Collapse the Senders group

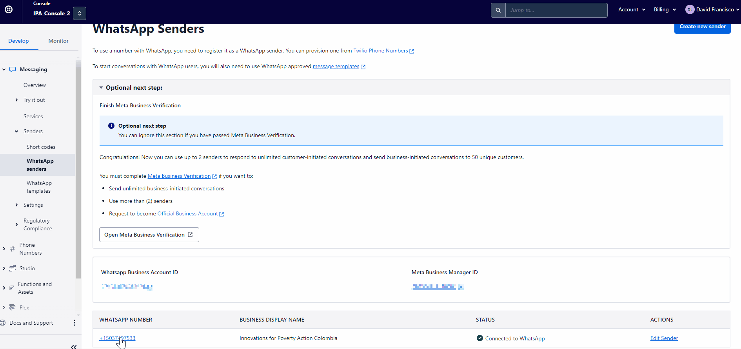pyautogui.click(x=16, y=131)
